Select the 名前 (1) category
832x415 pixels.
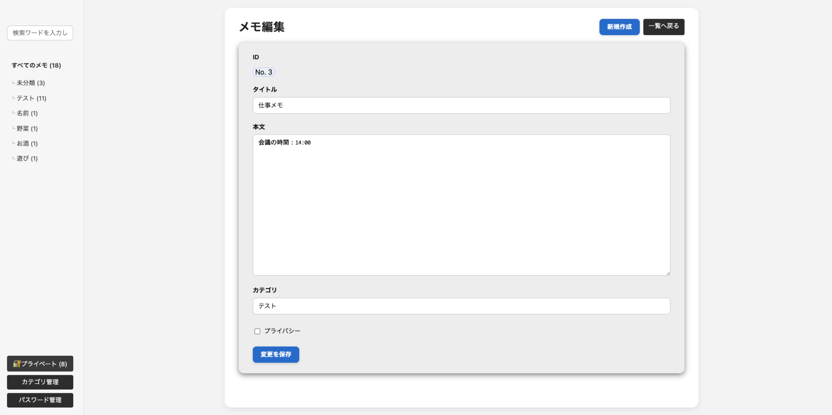click(27, 113)
